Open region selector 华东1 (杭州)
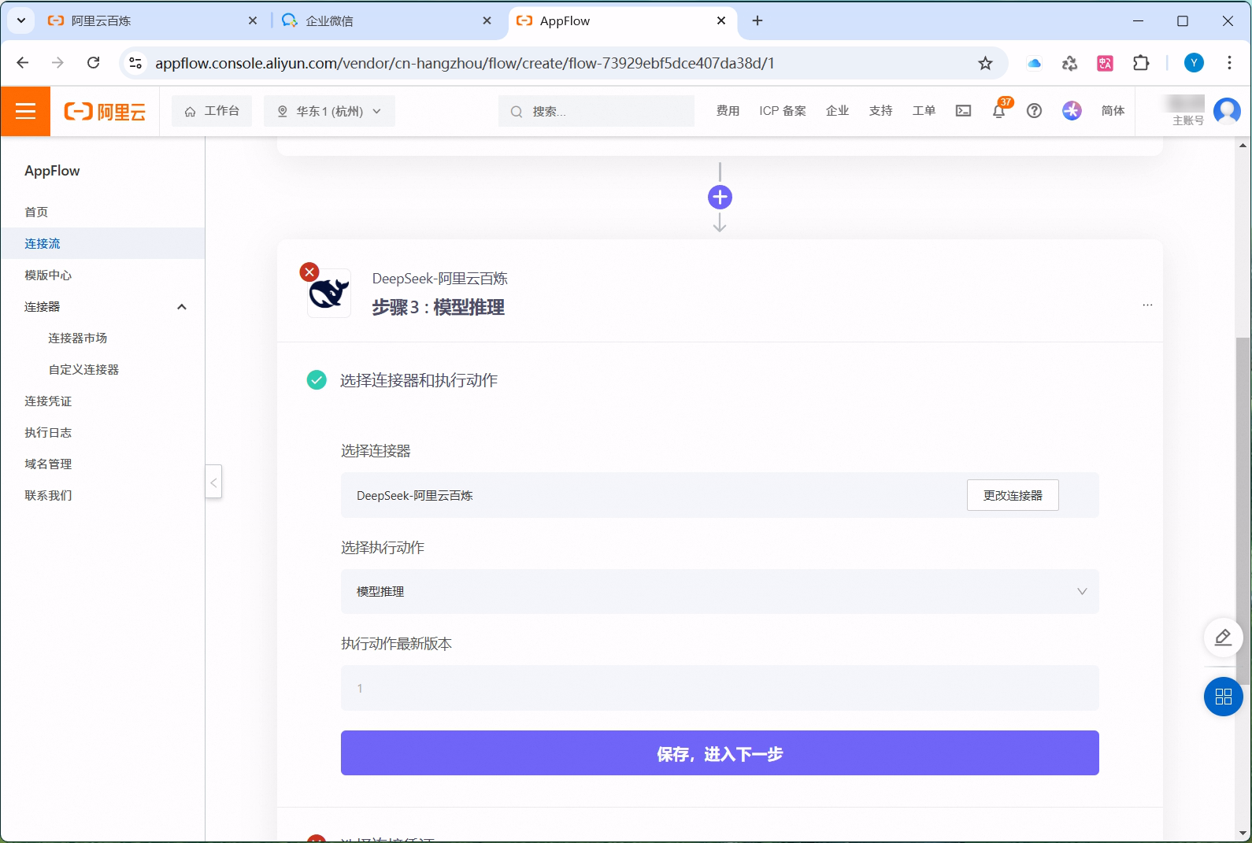 point(329,111)
